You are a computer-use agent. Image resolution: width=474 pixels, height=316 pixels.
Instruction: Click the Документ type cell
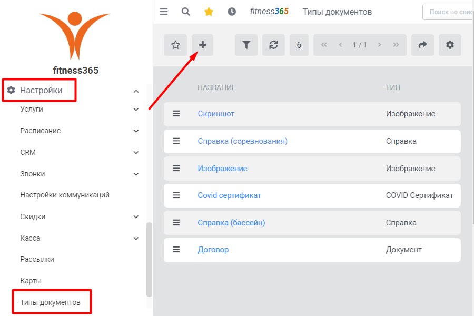(403, 250)
